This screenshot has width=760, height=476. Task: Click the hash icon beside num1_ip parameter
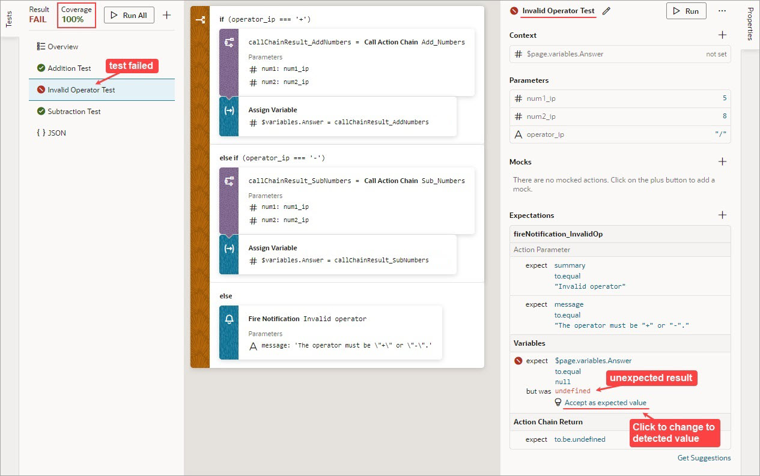point(518,98)
